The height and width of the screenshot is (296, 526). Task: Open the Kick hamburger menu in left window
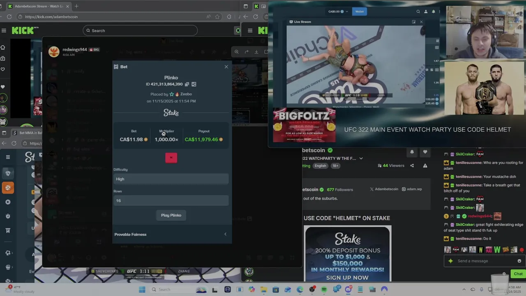pyautogui.click(x=4, y=30)
